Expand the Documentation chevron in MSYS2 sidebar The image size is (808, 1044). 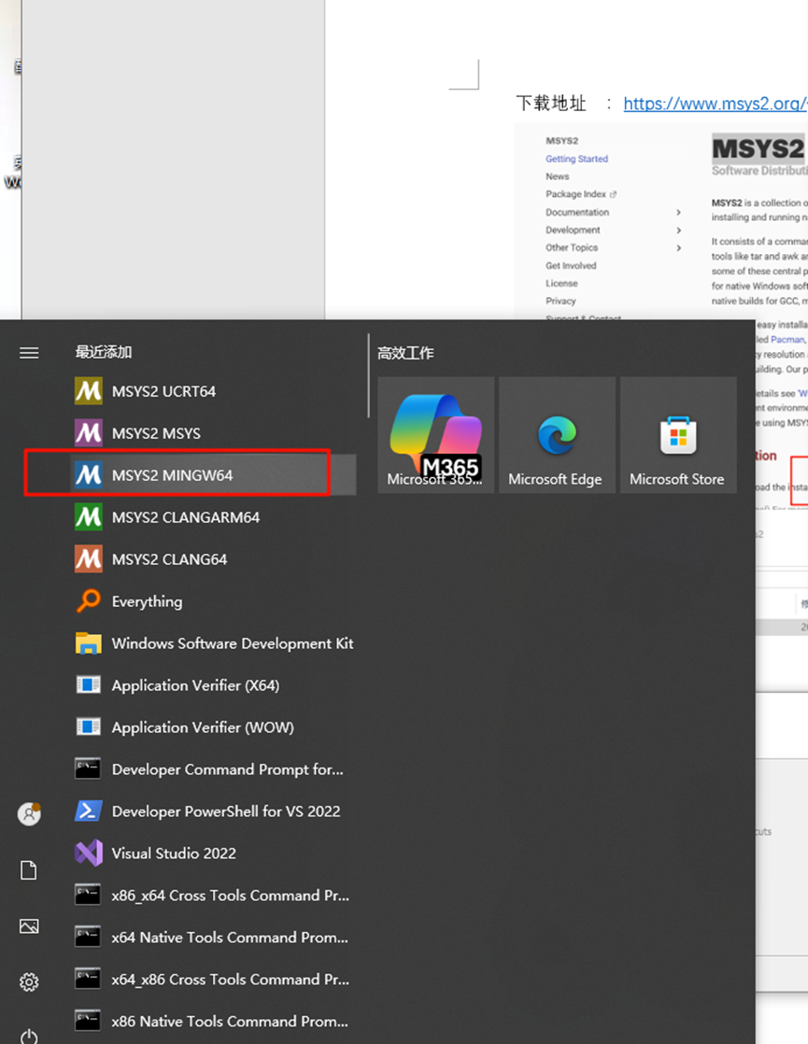click(679, 212)
